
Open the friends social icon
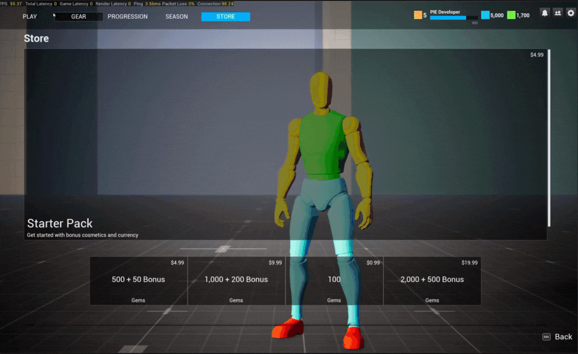(x=558, y=12)
